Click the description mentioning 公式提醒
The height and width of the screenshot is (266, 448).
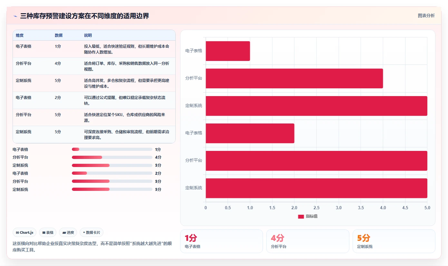pyautogui.click(x=125, y=100)
